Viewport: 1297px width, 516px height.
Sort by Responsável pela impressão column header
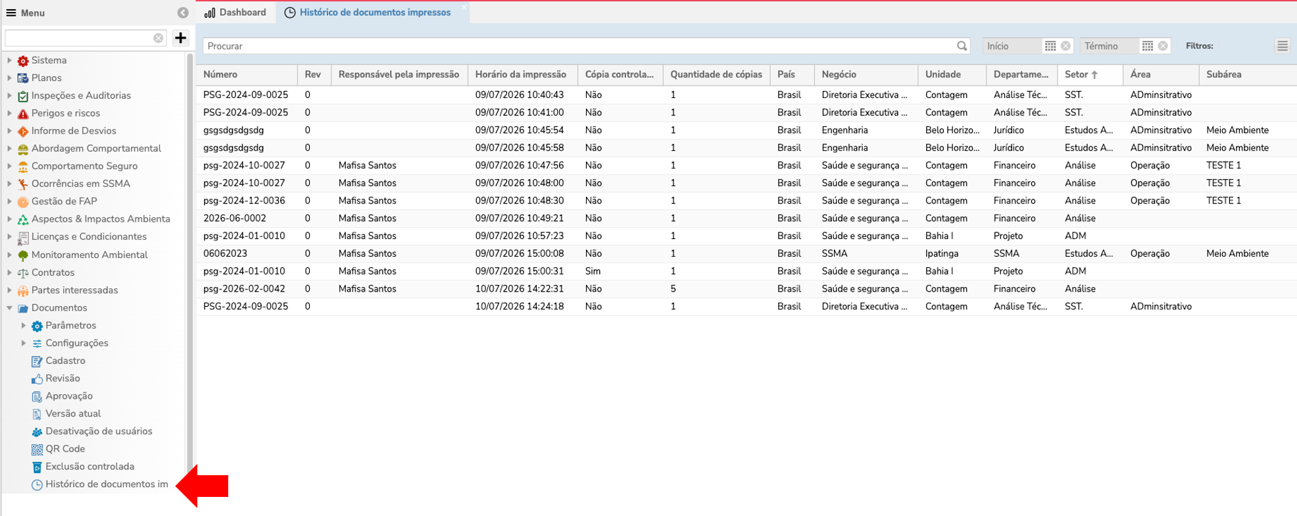(x=399, y=74)
